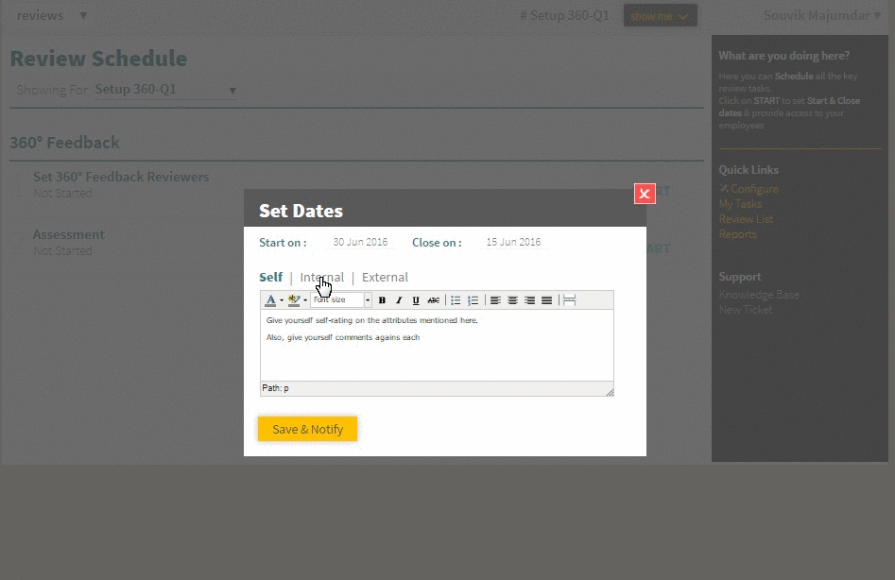The width and height of the screenshot is (895, 580).
Task: Open the Configure quick link
Action: click(749, 189)
